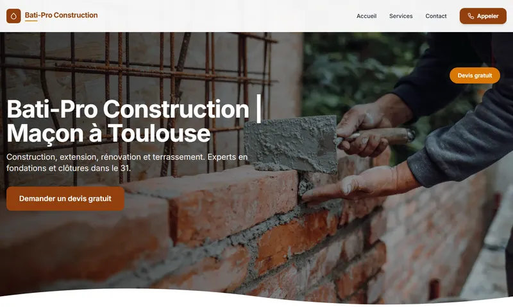Click the hero subtitle about construction services
The height and width of the screenshot is (307, 513).
127,162
